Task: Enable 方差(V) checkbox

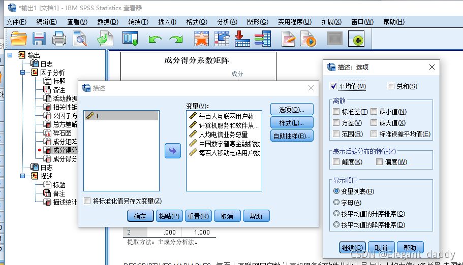Action: [336, 123]
